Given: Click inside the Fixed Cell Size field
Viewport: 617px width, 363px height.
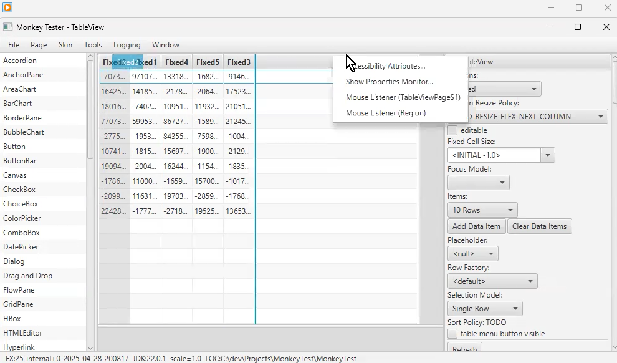Looking at the screenshot, I should tap(493, 155).
